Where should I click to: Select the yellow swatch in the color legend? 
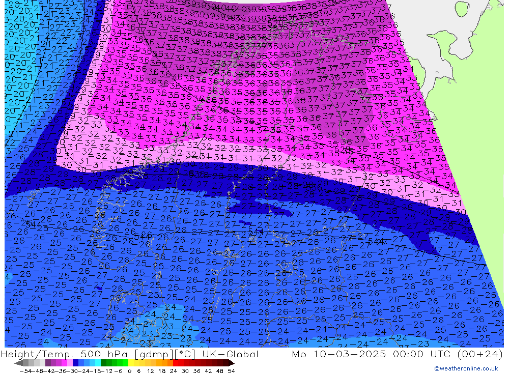[131, 363]
